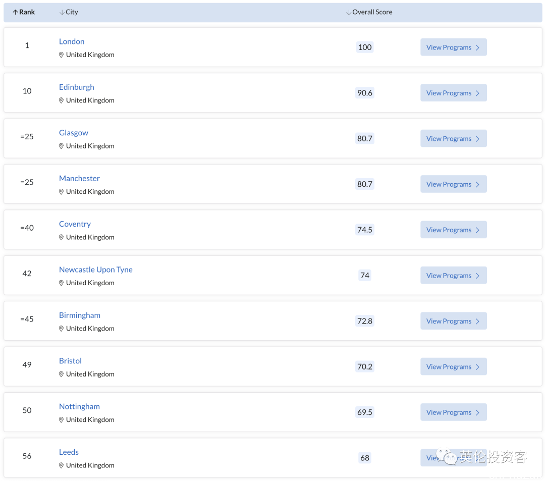Click the WeChat logo watermark
Viewport: 545px width, 481px height.
click(x=447, y=456)
